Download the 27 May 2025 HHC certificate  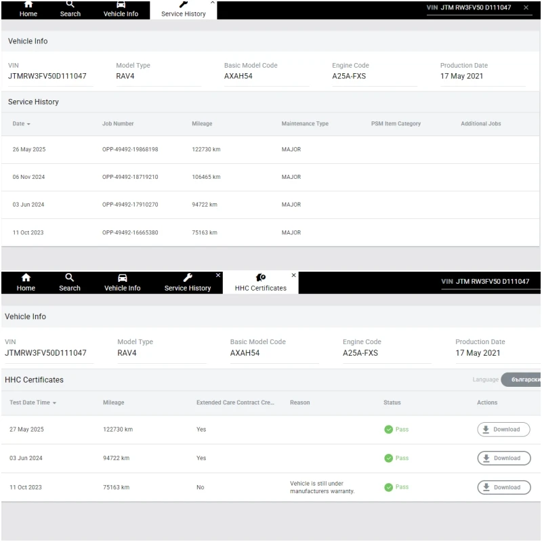503,430
